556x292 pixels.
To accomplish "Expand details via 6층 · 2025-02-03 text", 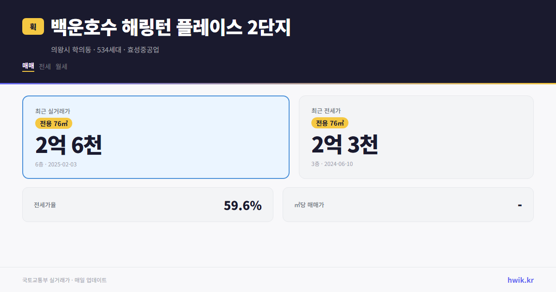I will point(56,164).
